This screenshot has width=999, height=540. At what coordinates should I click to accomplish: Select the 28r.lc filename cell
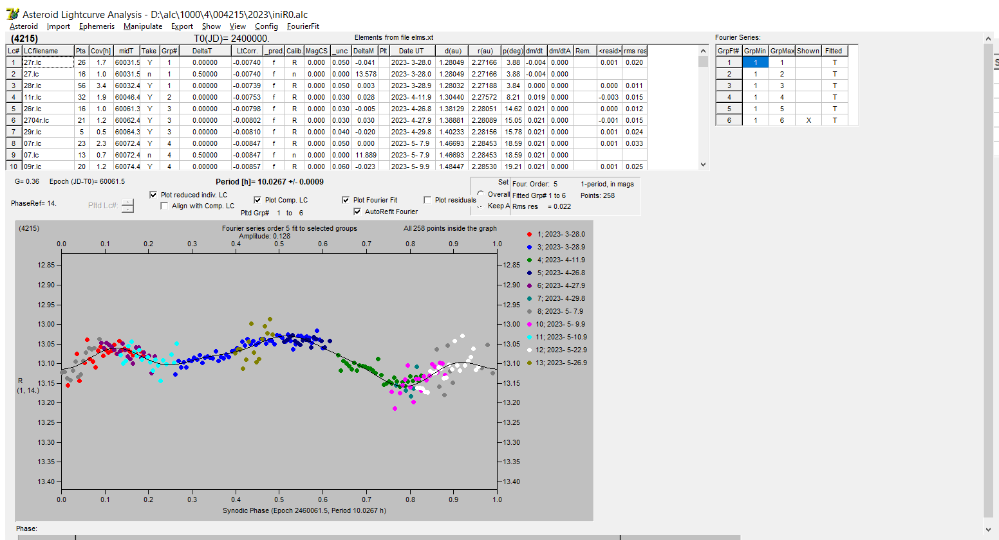point(48,85)
